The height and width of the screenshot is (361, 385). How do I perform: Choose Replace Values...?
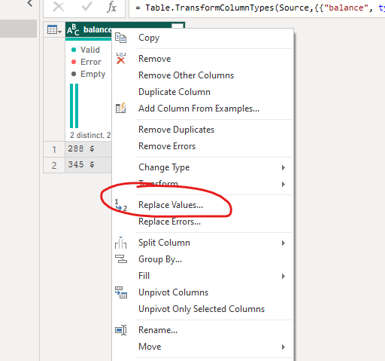[x=202, y=205]
